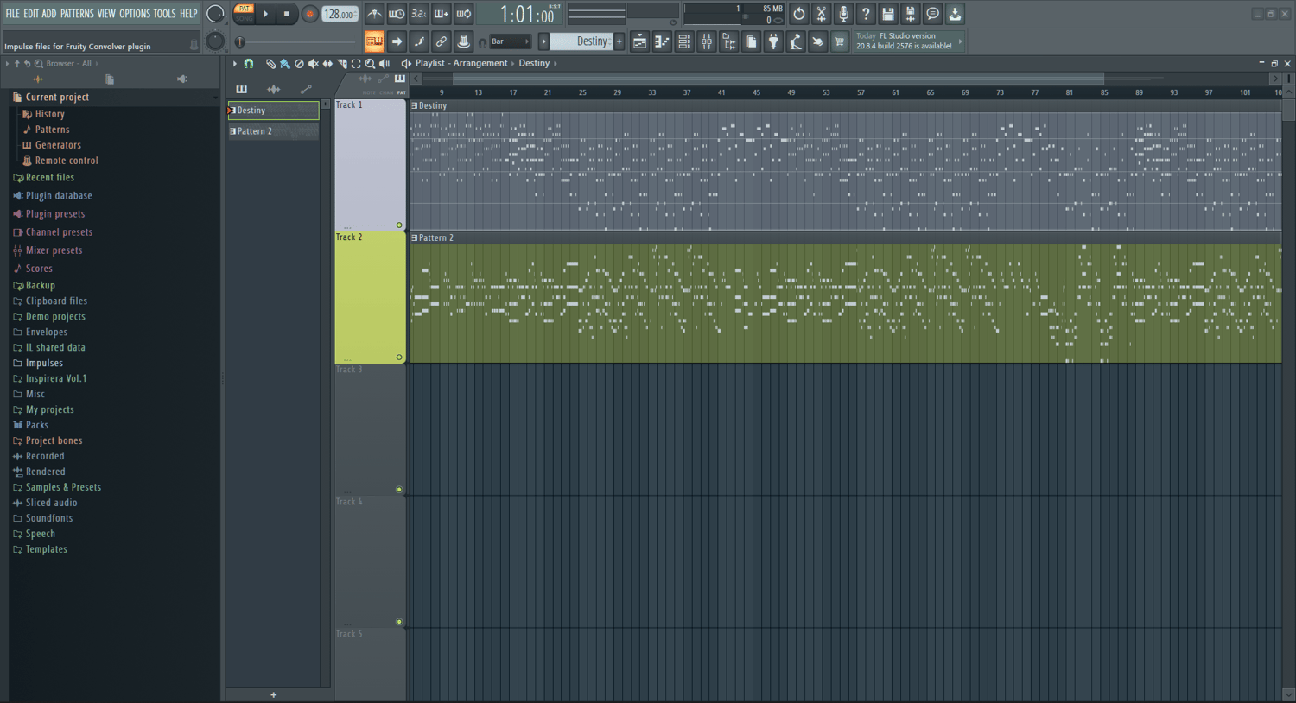
Task: Mute Track 1 with its green dot
Action: [399, 225]
